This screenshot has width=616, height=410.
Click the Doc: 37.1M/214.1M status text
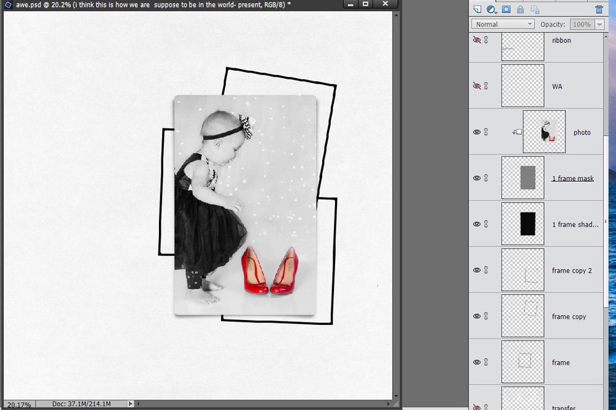tap(81, 404)
